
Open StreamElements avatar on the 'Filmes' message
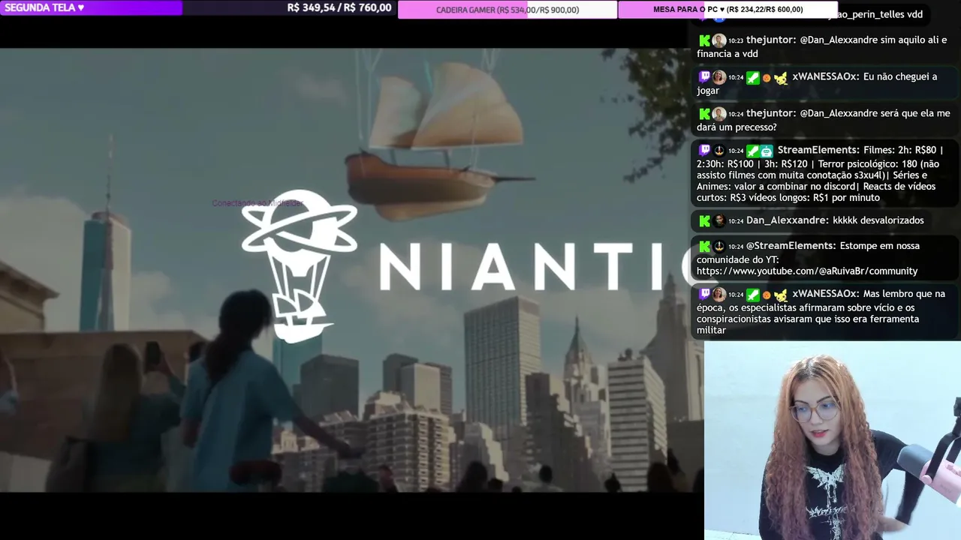coord(718,151)
